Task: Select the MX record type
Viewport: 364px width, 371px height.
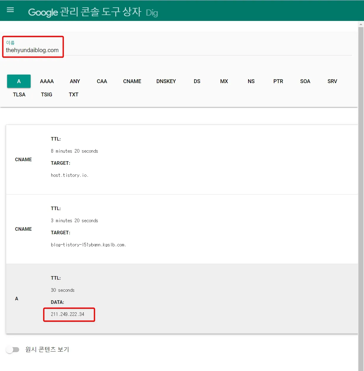Action: coord(224,81)
